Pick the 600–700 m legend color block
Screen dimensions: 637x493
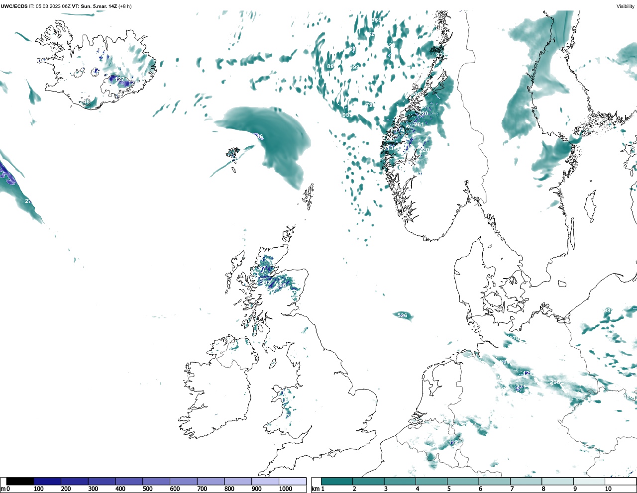tap(183, 481)
